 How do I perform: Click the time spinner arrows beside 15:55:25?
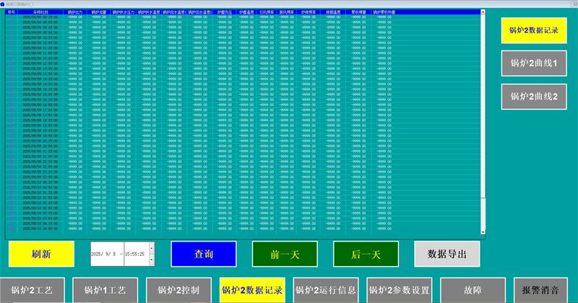point(151,255)
